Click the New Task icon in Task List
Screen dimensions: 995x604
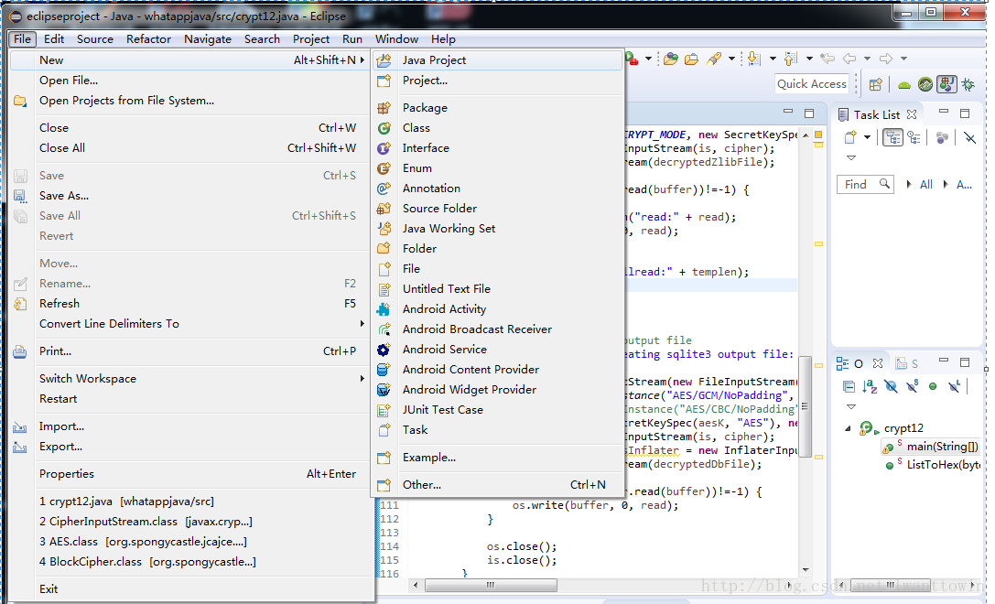850,137
